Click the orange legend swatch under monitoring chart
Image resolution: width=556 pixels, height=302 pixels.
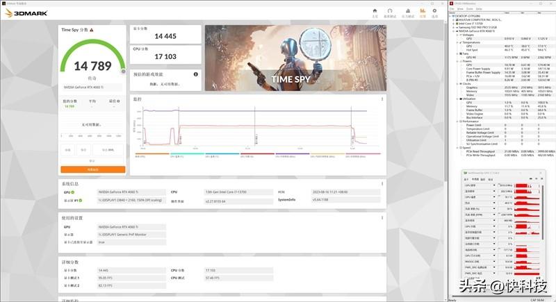pos(152,153)
